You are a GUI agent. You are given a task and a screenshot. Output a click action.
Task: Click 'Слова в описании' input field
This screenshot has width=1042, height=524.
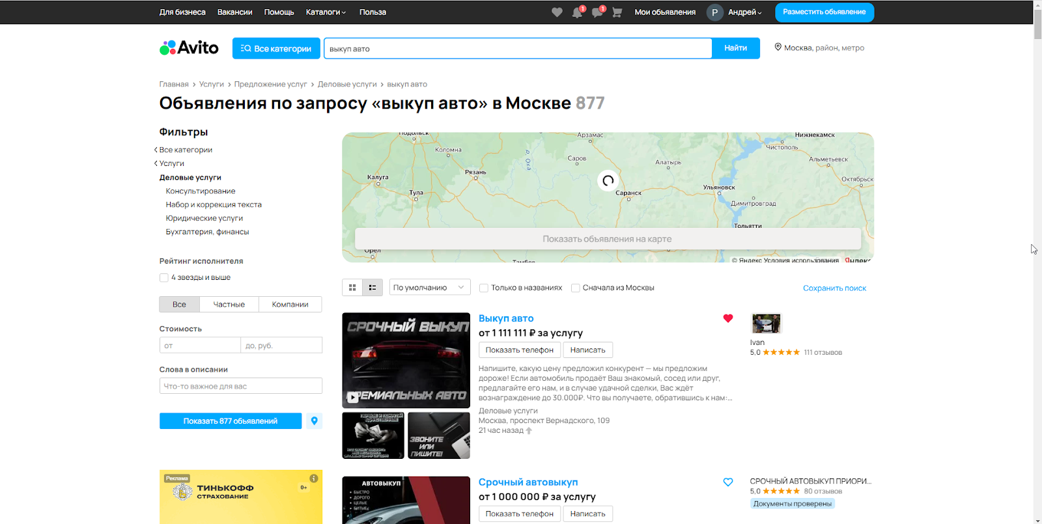pyautogui.click(x=241, y=386)
